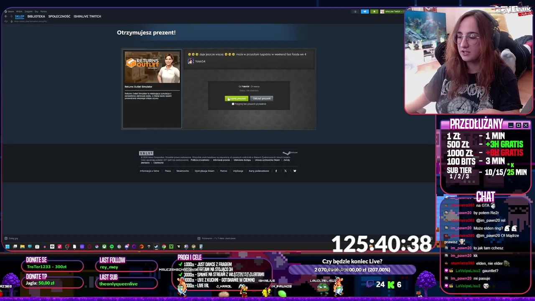The height and width of the screenshot is (301, 535).
Task: Minimize the PRZEDŁUŻANY overlay panel
Action: tap(511, 125)
